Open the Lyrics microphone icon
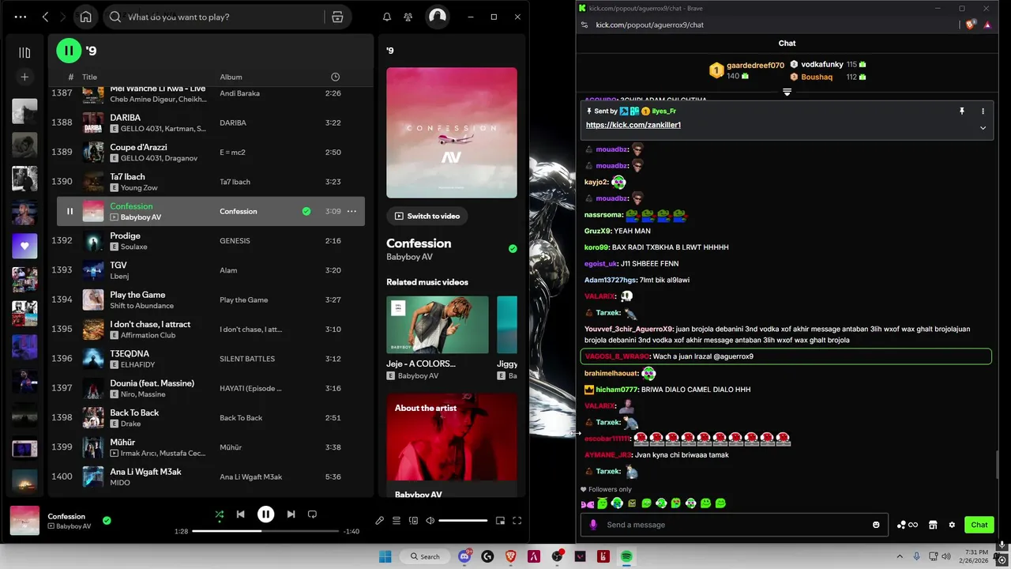1011x569 pixels. point(380,521)
